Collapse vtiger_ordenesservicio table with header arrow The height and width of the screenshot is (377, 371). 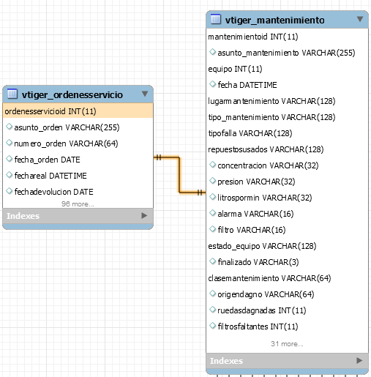pos(145,94)
